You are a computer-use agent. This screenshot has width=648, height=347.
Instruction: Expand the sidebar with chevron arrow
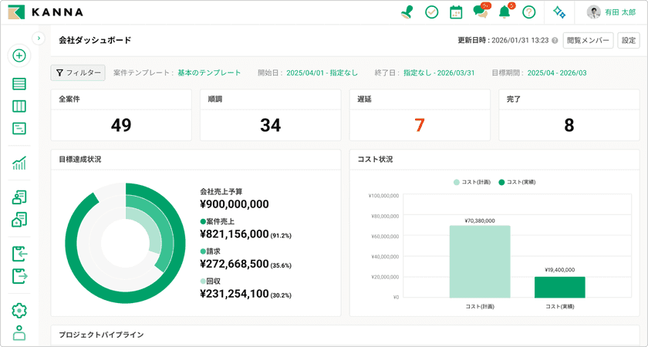pyautogui.click(x=39, y=38)
